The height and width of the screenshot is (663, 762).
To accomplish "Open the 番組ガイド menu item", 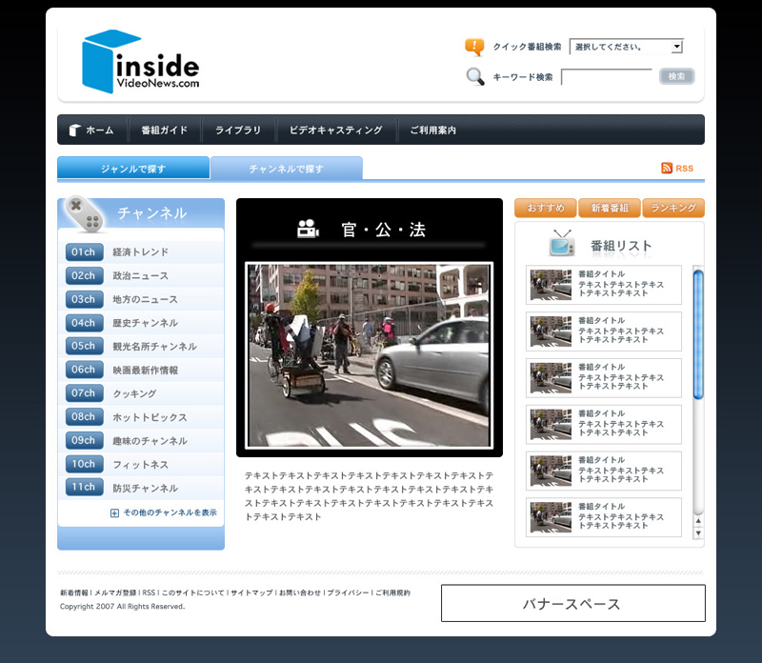I will (x=164, y=131).
